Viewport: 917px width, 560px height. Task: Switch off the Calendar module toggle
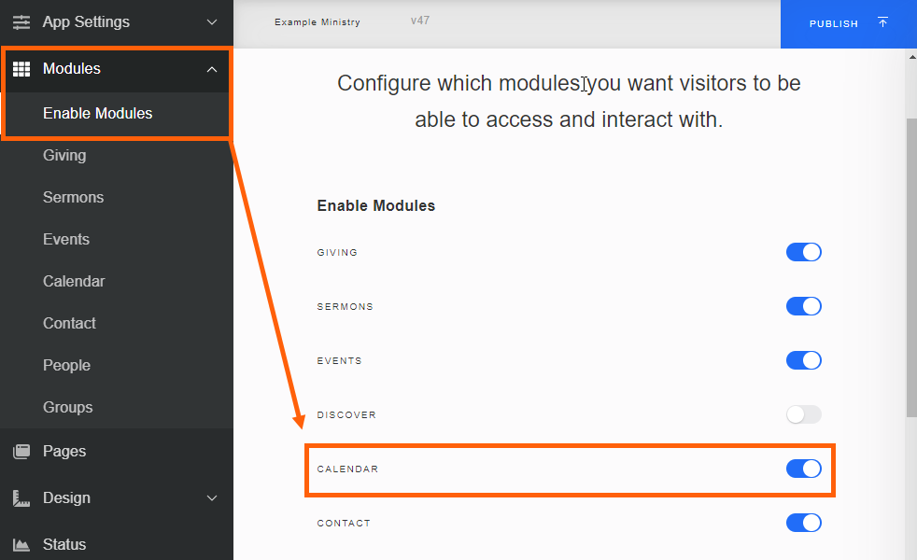pos(803,469)
